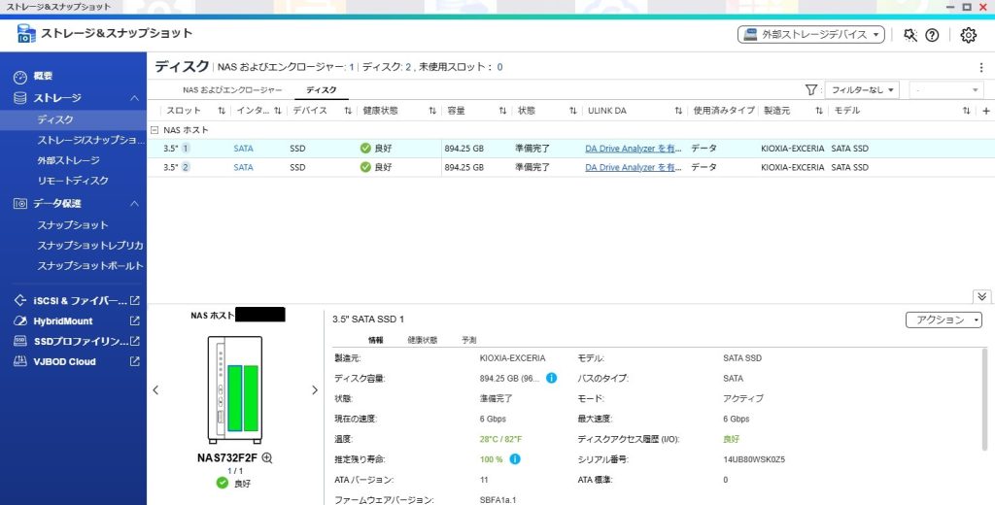Screen dimensions: 995x505
Task: Collapse the details panel with double chevron
Action: [981, 296]
